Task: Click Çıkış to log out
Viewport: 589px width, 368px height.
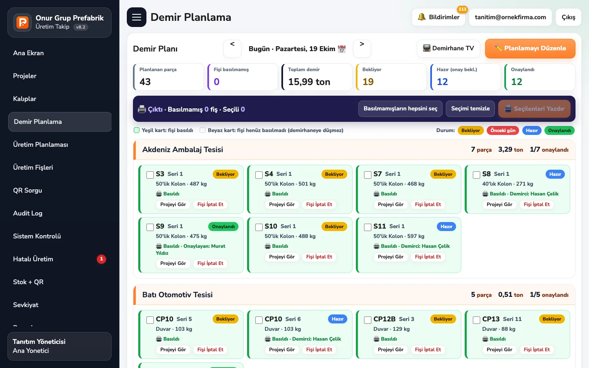Action: pos(569,17)
